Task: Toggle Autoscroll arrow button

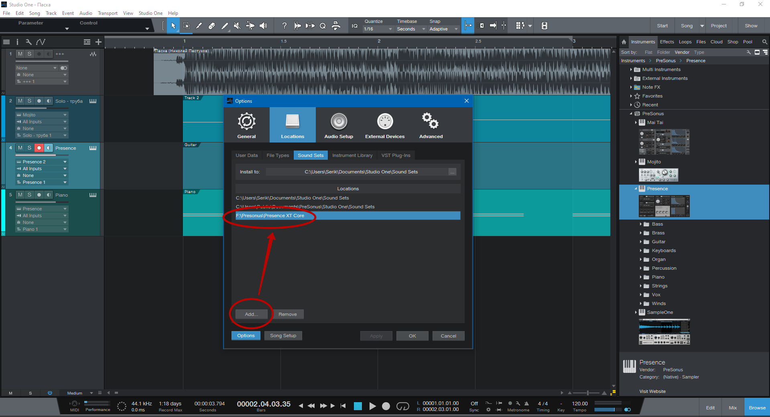Action: tap(493, 26)
